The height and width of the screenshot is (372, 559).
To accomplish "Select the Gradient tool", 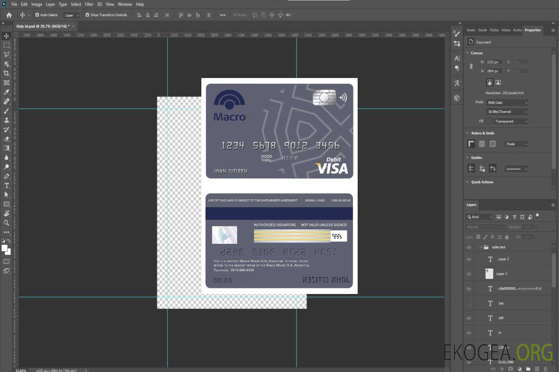I will 6,148.
